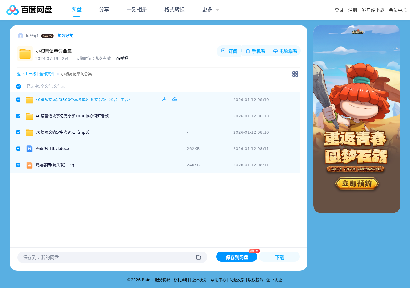The height and width of the screenshot is (288, 410).
Task: Click 服务协议 footer link
Action: coord(163,280)
